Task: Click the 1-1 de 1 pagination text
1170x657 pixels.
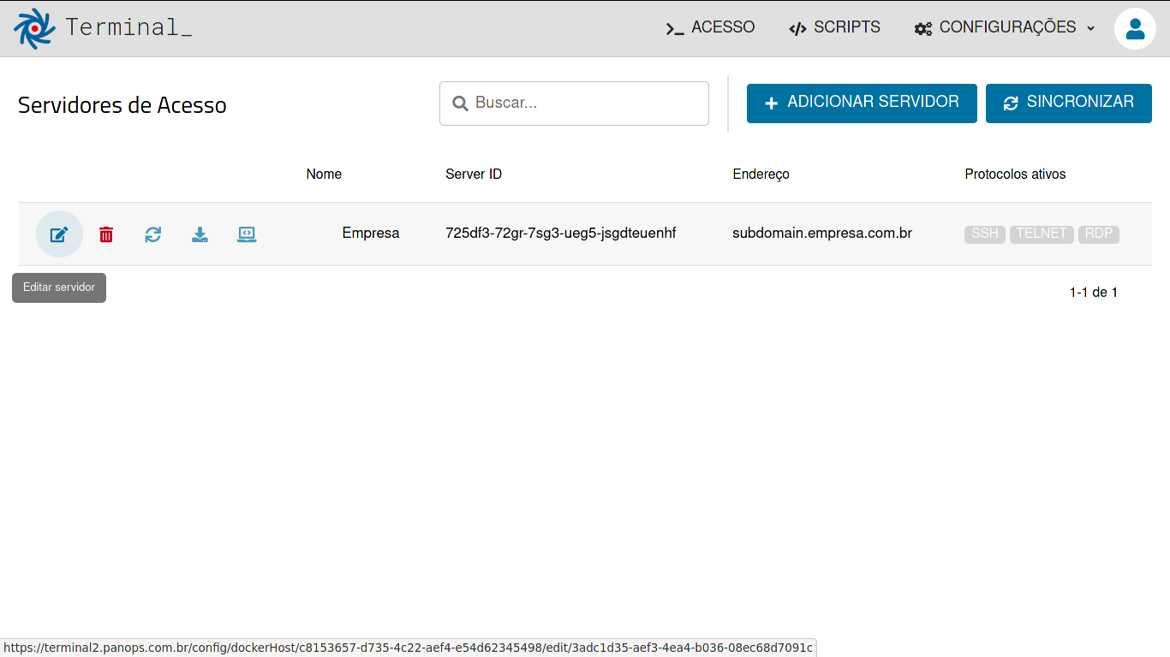Action: [x=1094, y=293]
